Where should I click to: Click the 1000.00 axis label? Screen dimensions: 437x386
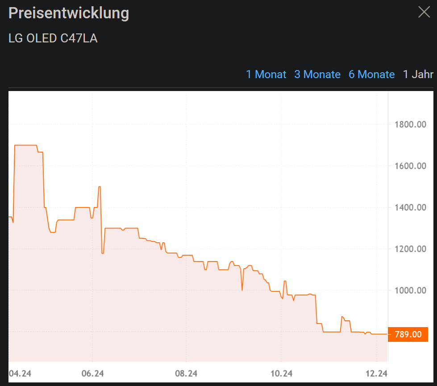pyautogui.click(x=410, y=291)
